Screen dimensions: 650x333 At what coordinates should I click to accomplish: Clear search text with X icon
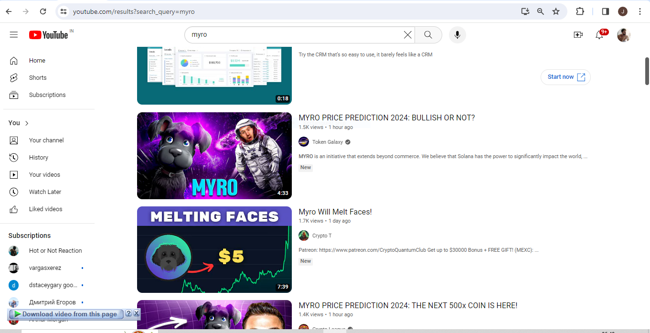(x=407, y=35)
